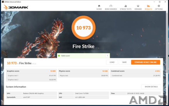169x106 pixels.
Task: Open the Stress Tests chart icon
Action: coord(126,6)
